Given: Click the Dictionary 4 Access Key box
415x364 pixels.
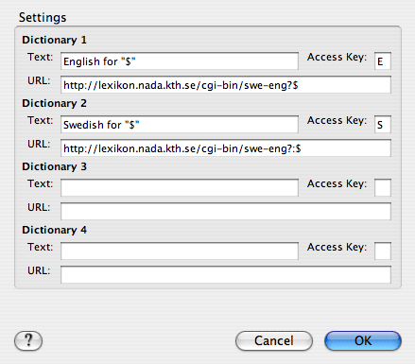Looking at the screenshot, I should coord(383,251).
